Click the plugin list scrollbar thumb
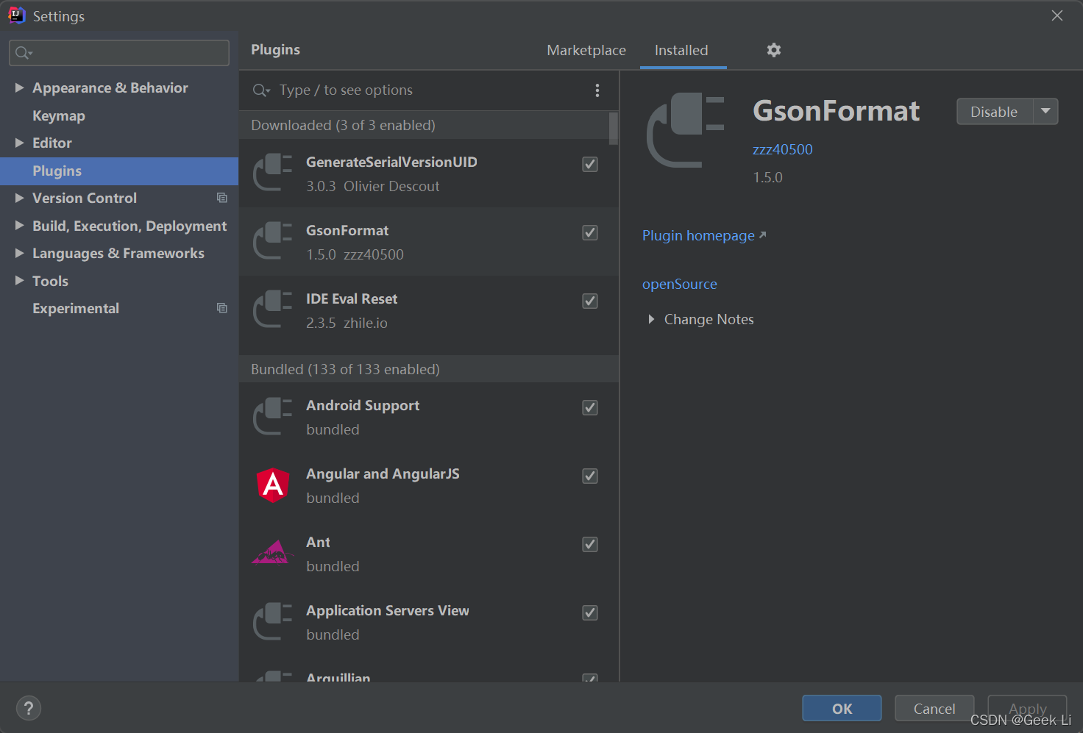The image size is (1083, 733). tap(613, 128)
